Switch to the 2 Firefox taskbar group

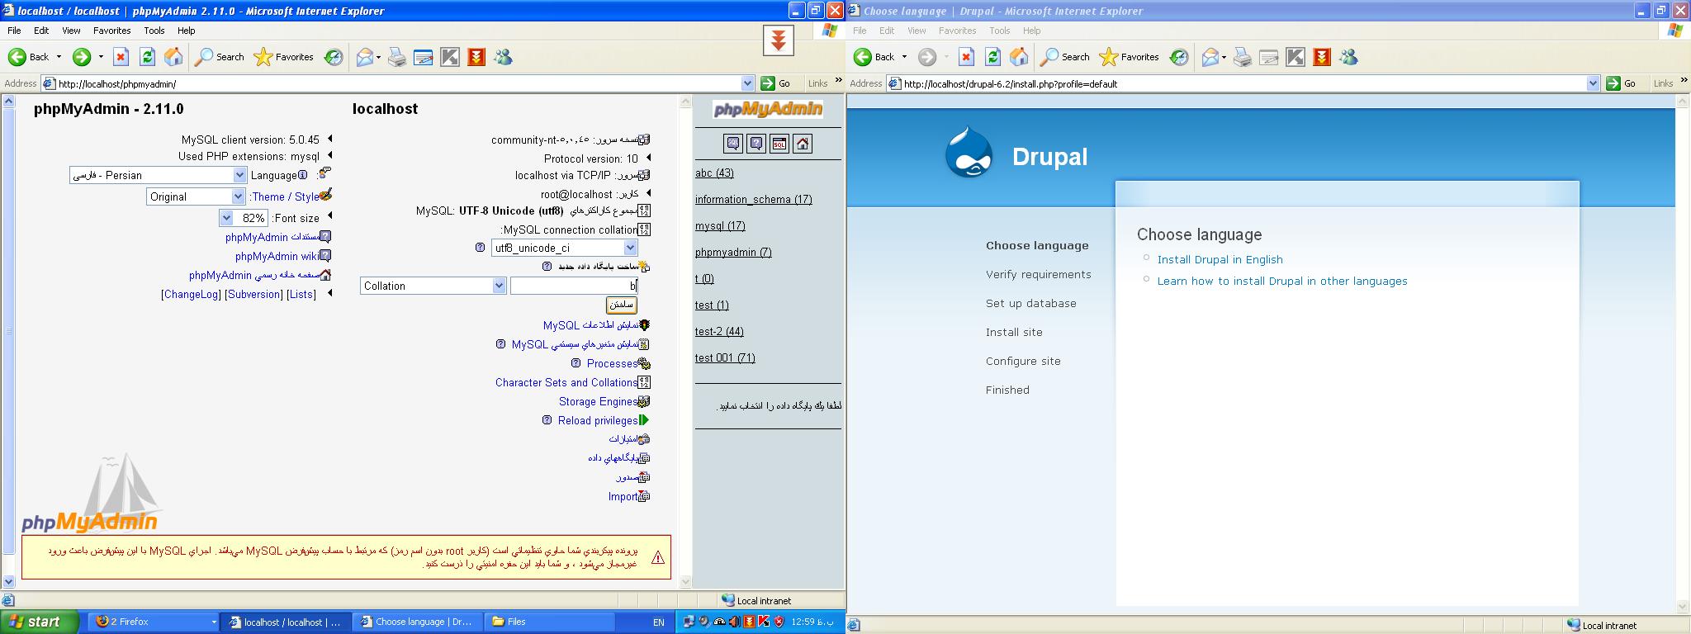pyautogui.click(x=154, y=622)
